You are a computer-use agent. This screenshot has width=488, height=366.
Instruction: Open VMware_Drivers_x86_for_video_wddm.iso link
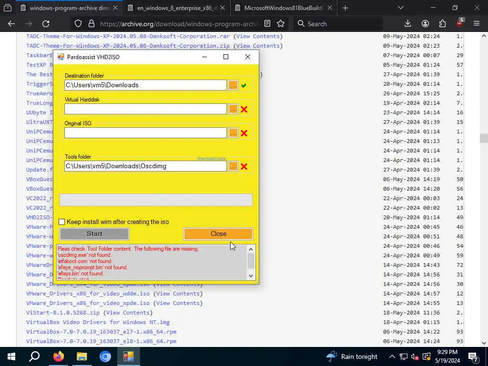point(88,294)
